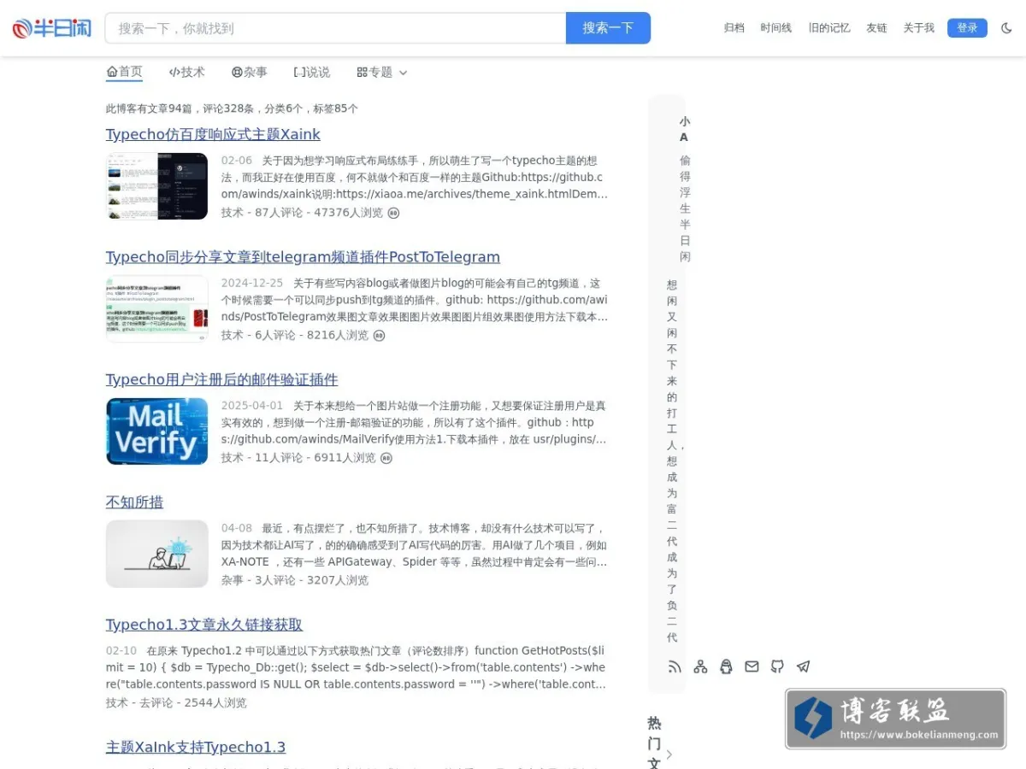The width and height of the screenshot is (1026, 769).
Task: Click the 搜索一下 search button
Action: (x=608, y=28)
